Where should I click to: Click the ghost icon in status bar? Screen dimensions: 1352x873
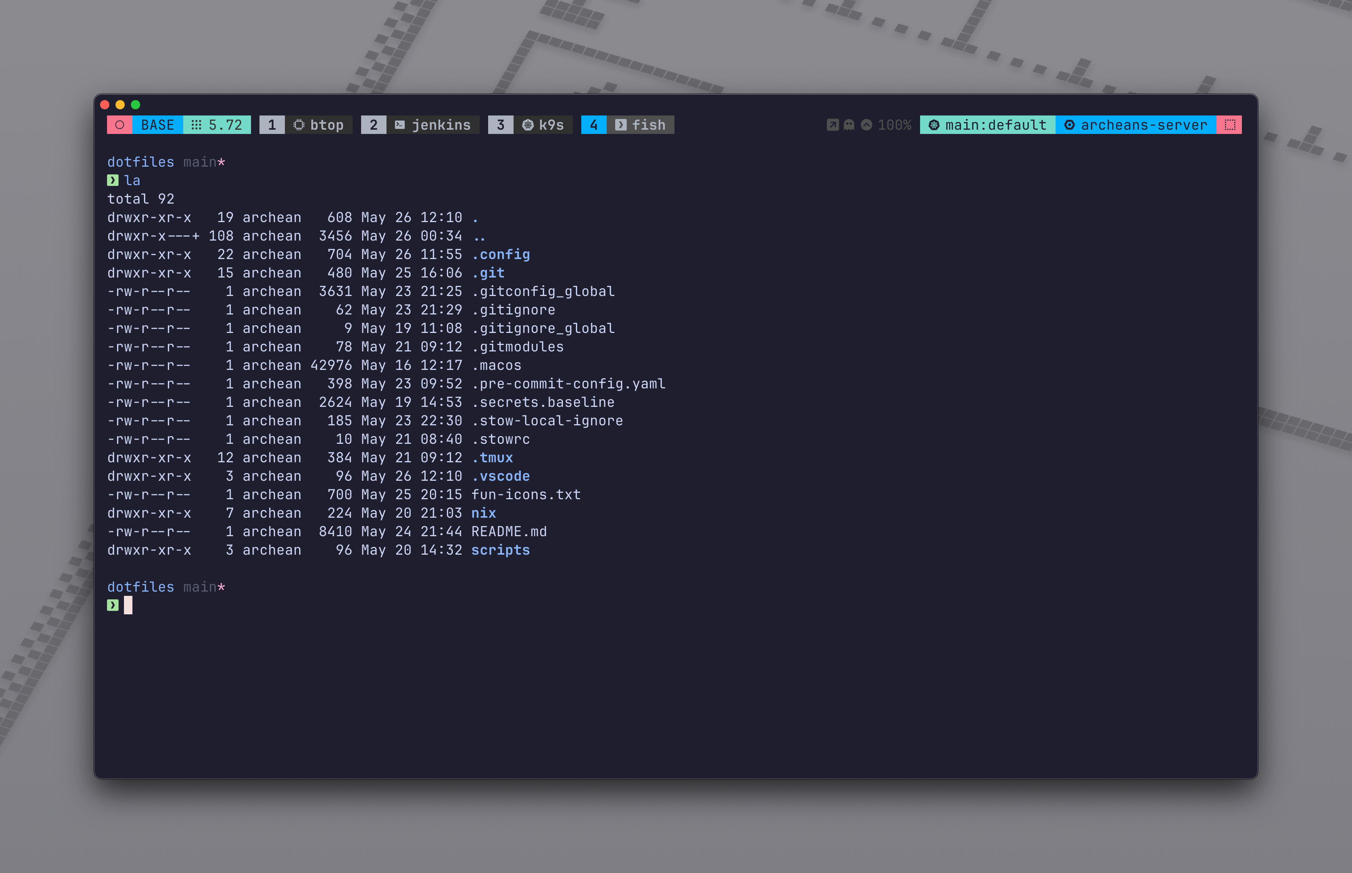[848, 125]
